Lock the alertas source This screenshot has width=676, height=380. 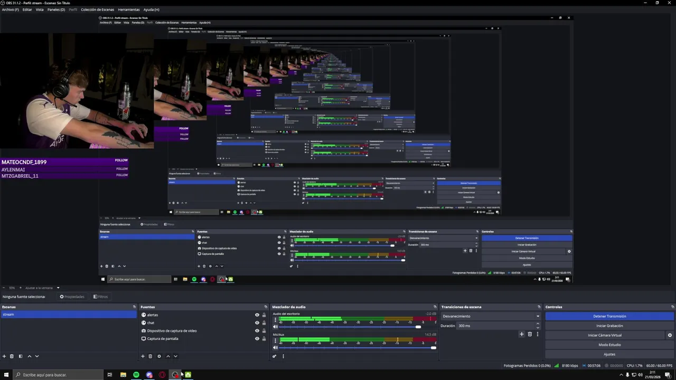(264, 315)
